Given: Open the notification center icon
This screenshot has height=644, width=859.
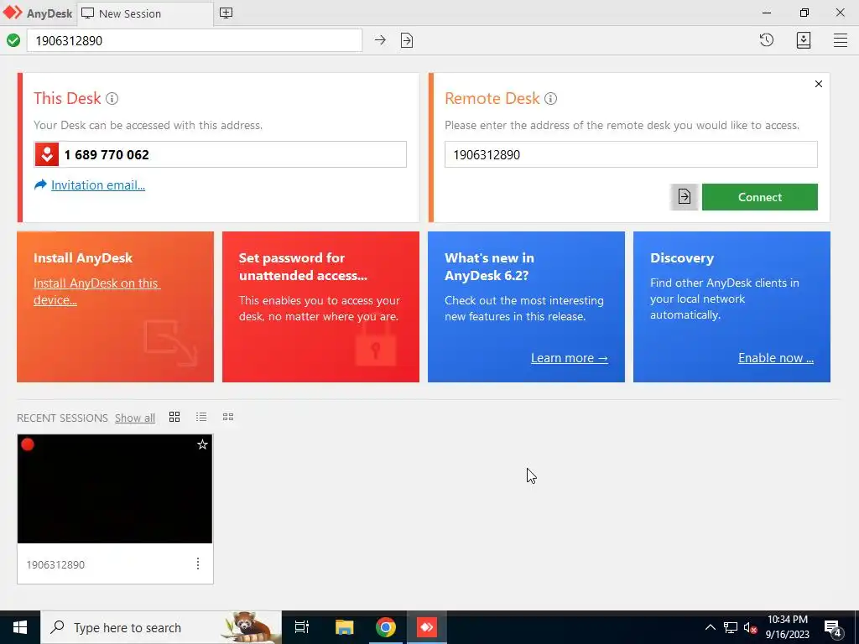Looking at the screenshot, I should click(x=833, y=629).
